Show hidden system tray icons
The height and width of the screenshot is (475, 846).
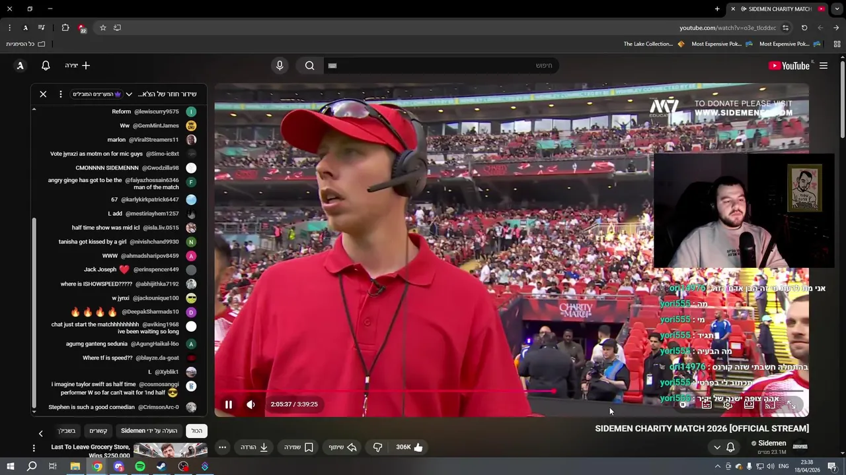coord(717,466)
